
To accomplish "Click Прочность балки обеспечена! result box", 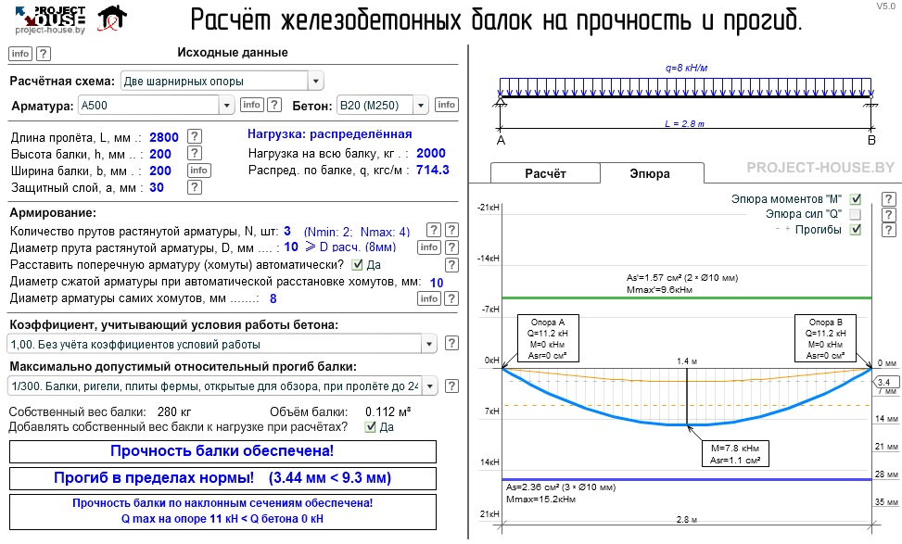I will pyautogui.click(x=222, y=451).
